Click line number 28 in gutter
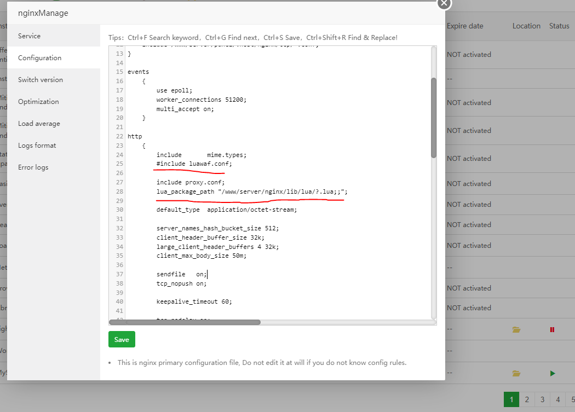The width and height of the screenshot is (575, 412). [x=119, y=192]
